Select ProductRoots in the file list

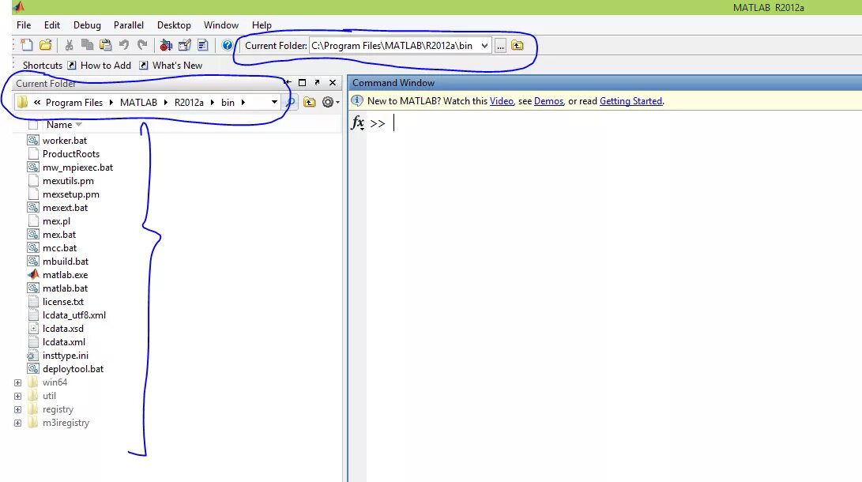[x=71, y=154]
